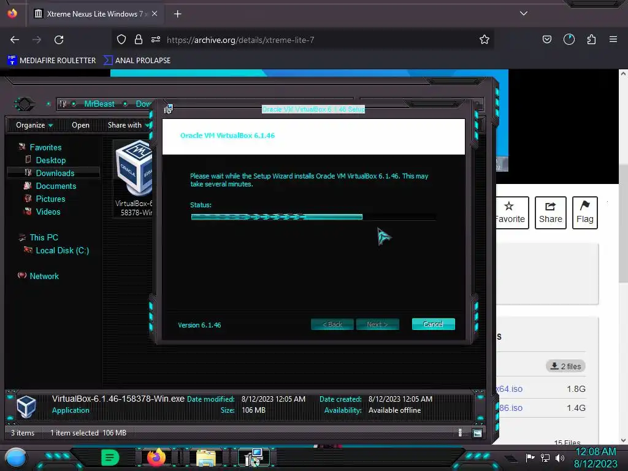Click the padlock site security icon
The height and width of the screenshot is (471, 628).
point(139,39)
